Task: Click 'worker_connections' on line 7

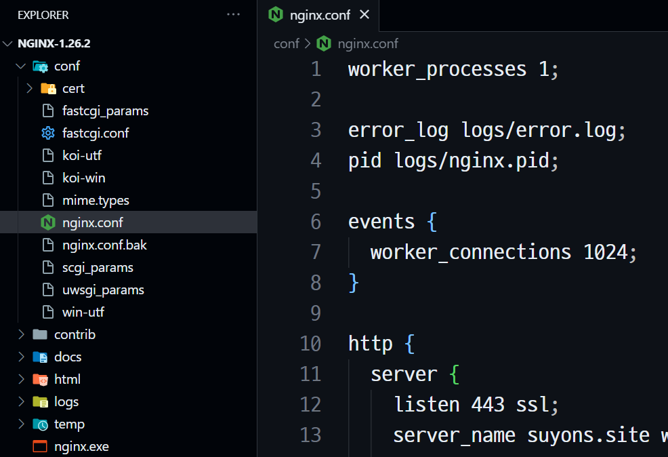Action: tap(471, 252)
